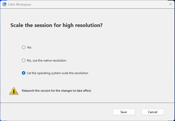Click the "No, use the native resolution" label
The width and height of the screenshot is (175, 121).
pos(46,60)
